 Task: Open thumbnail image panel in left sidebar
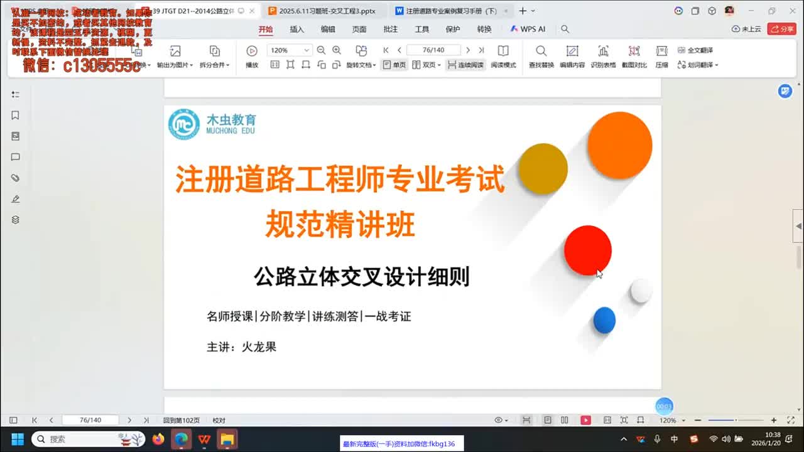point(16,136)
